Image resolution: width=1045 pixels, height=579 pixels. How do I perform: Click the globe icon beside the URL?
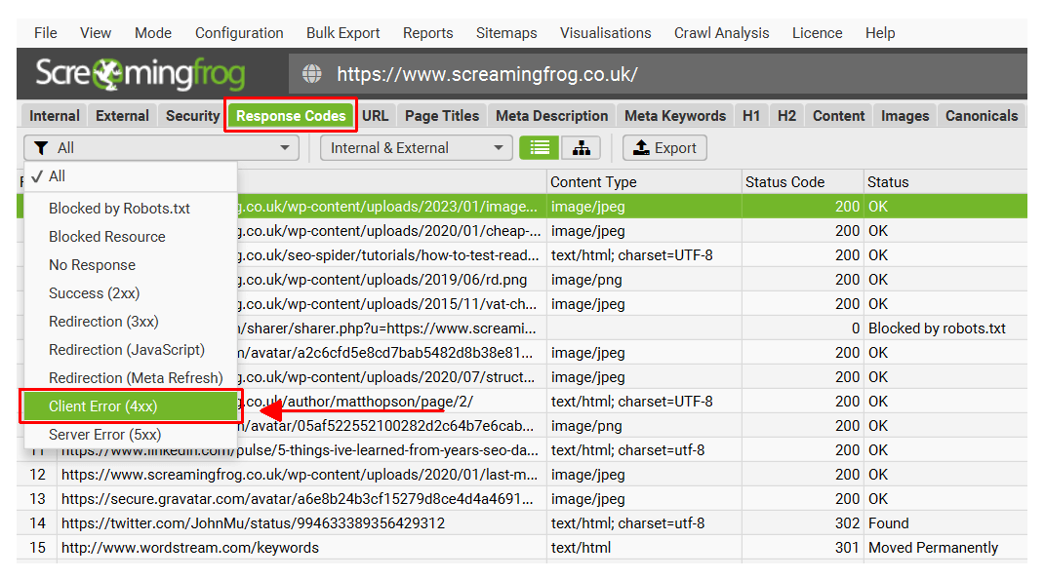pos(312,74)
